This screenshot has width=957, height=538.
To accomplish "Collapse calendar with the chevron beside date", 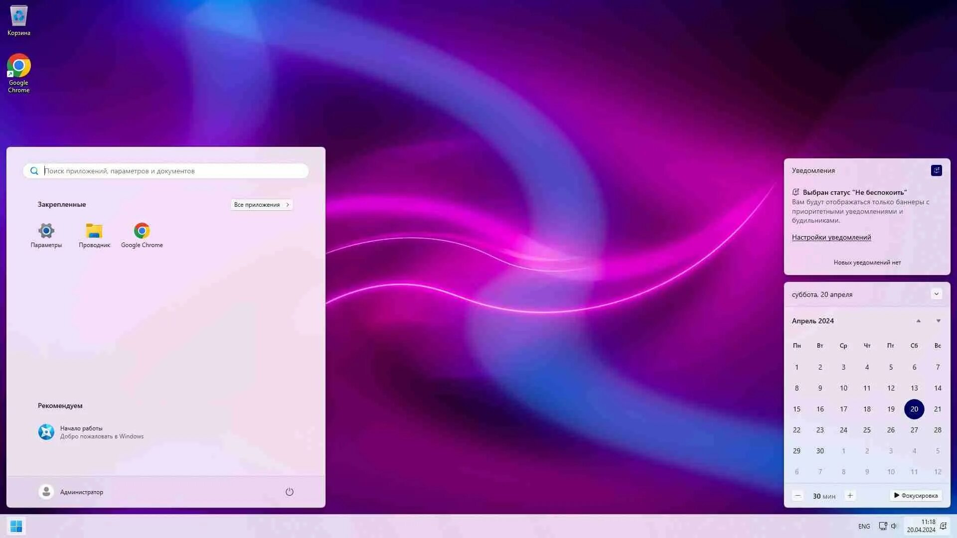I will (x=936, y=294).
